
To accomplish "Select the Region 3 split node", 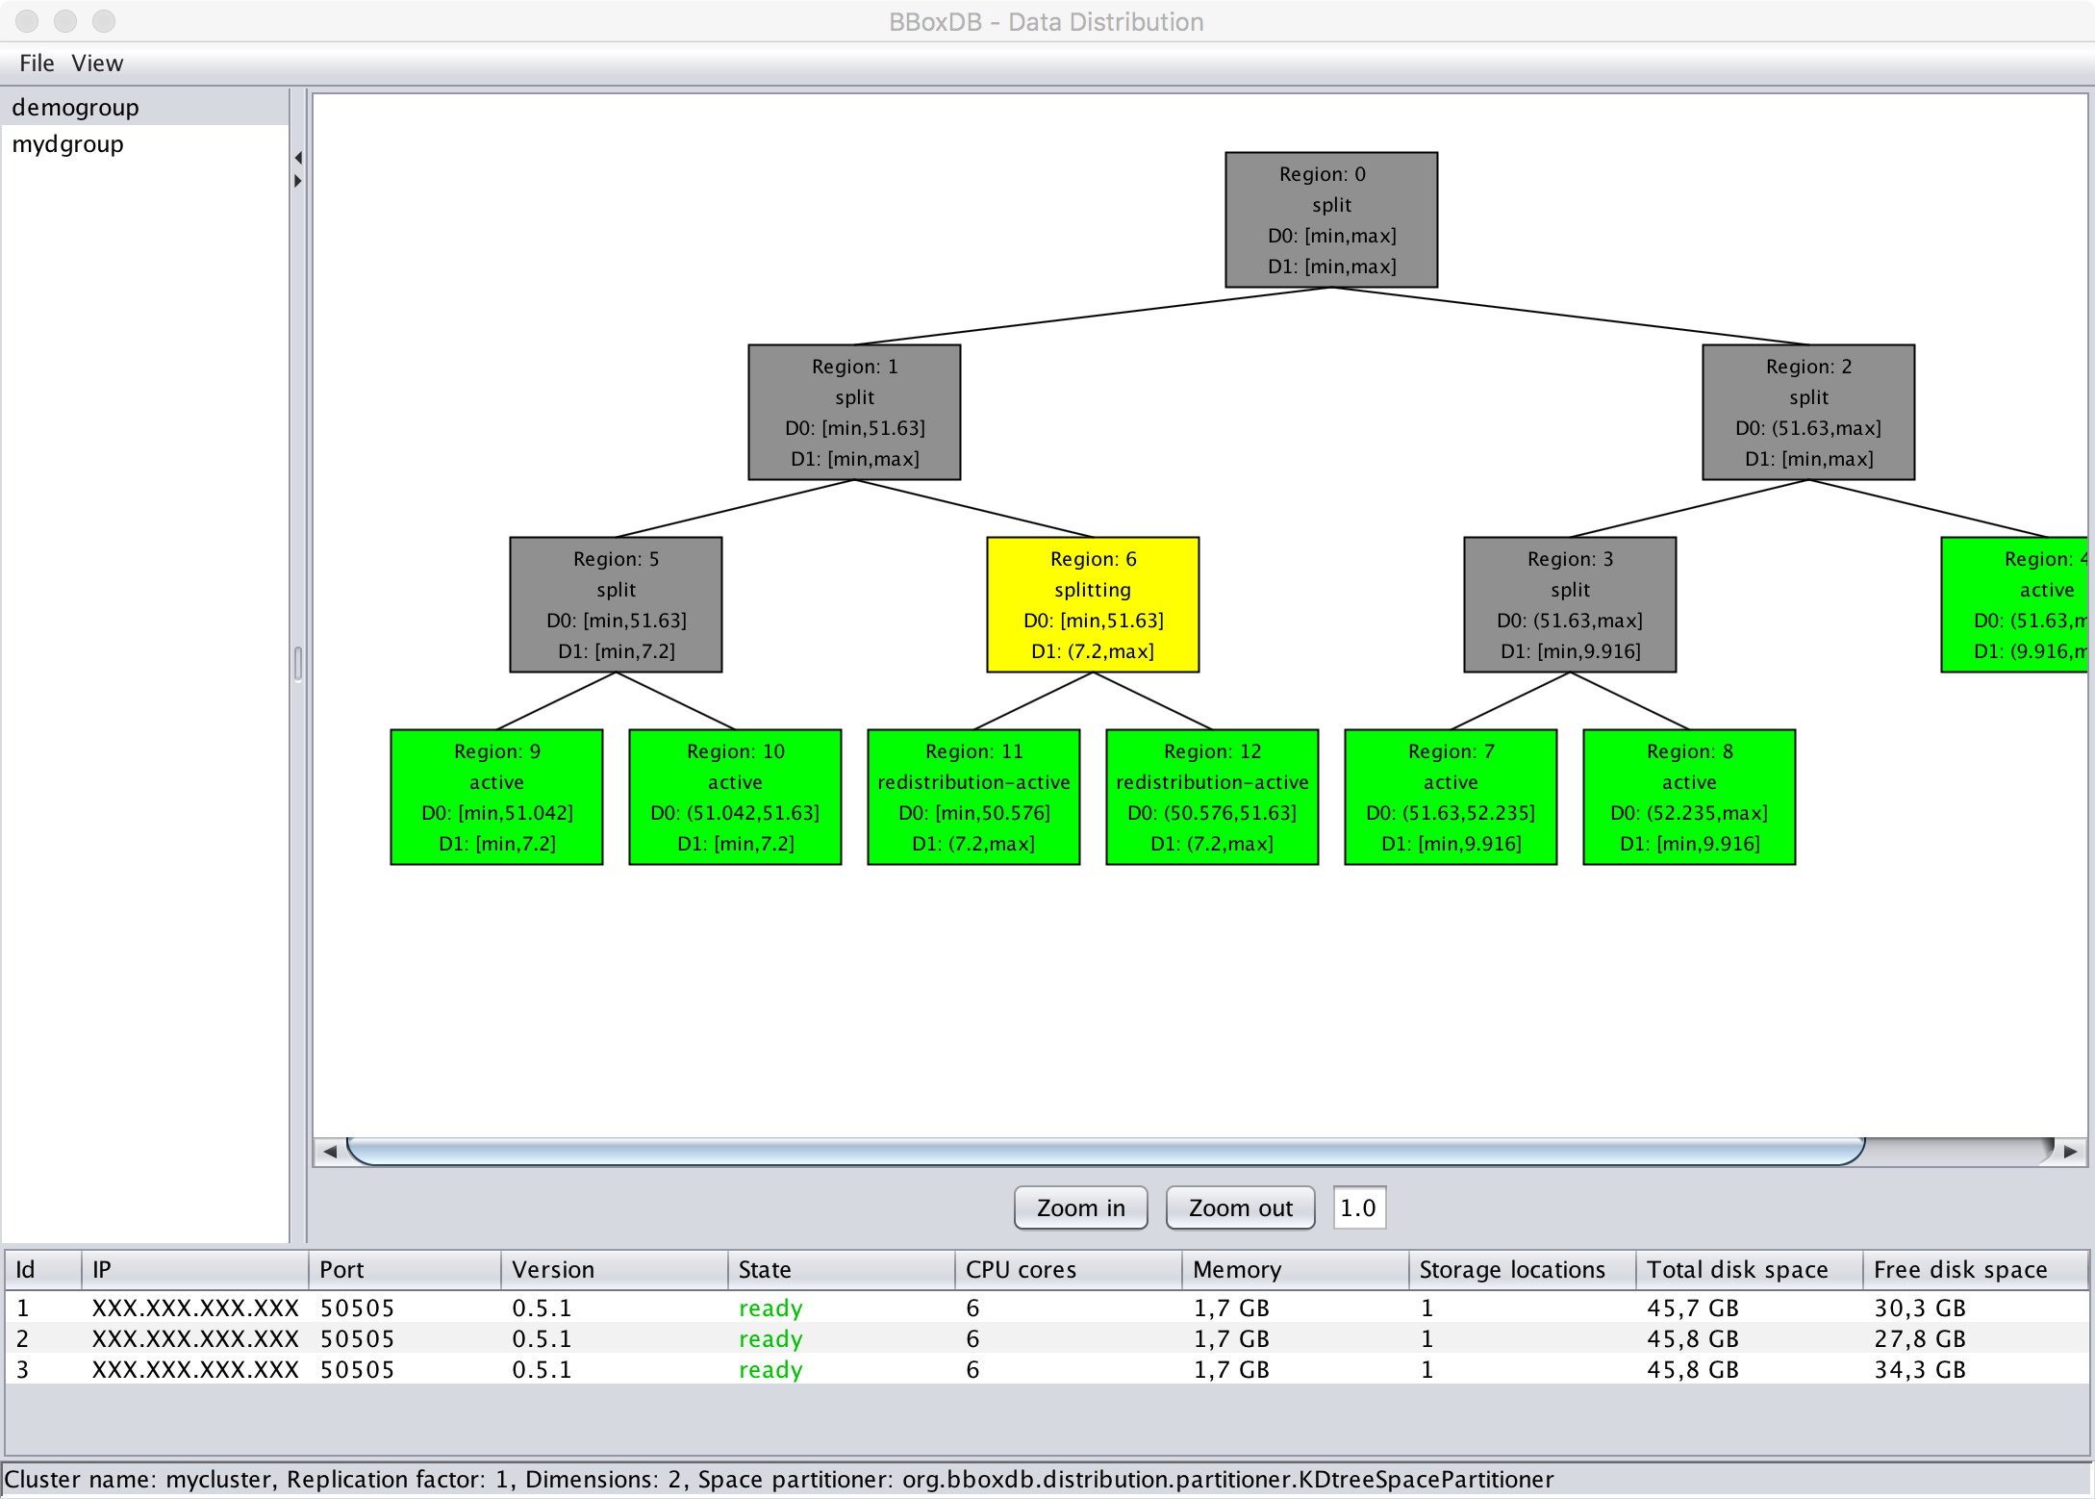I will [1570, 604].
